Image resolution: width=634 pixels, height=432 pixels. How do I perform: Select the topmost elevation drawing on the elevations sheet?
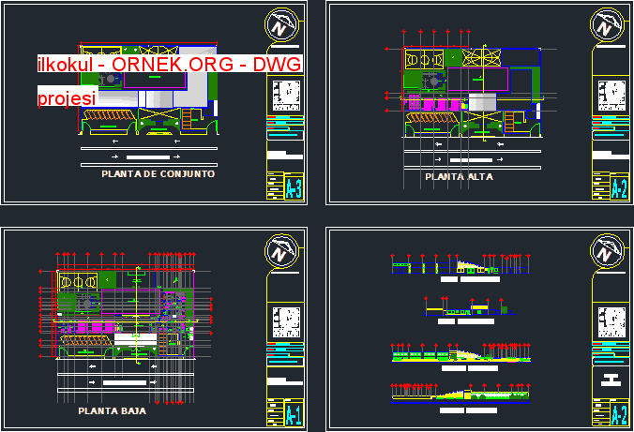point(460,264)
